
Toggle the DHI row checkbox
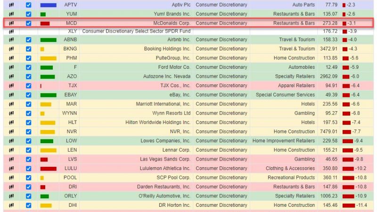click(28, 205)
